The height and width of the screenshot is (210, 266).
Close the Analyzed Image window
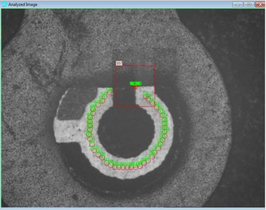[x=260, y=4]
